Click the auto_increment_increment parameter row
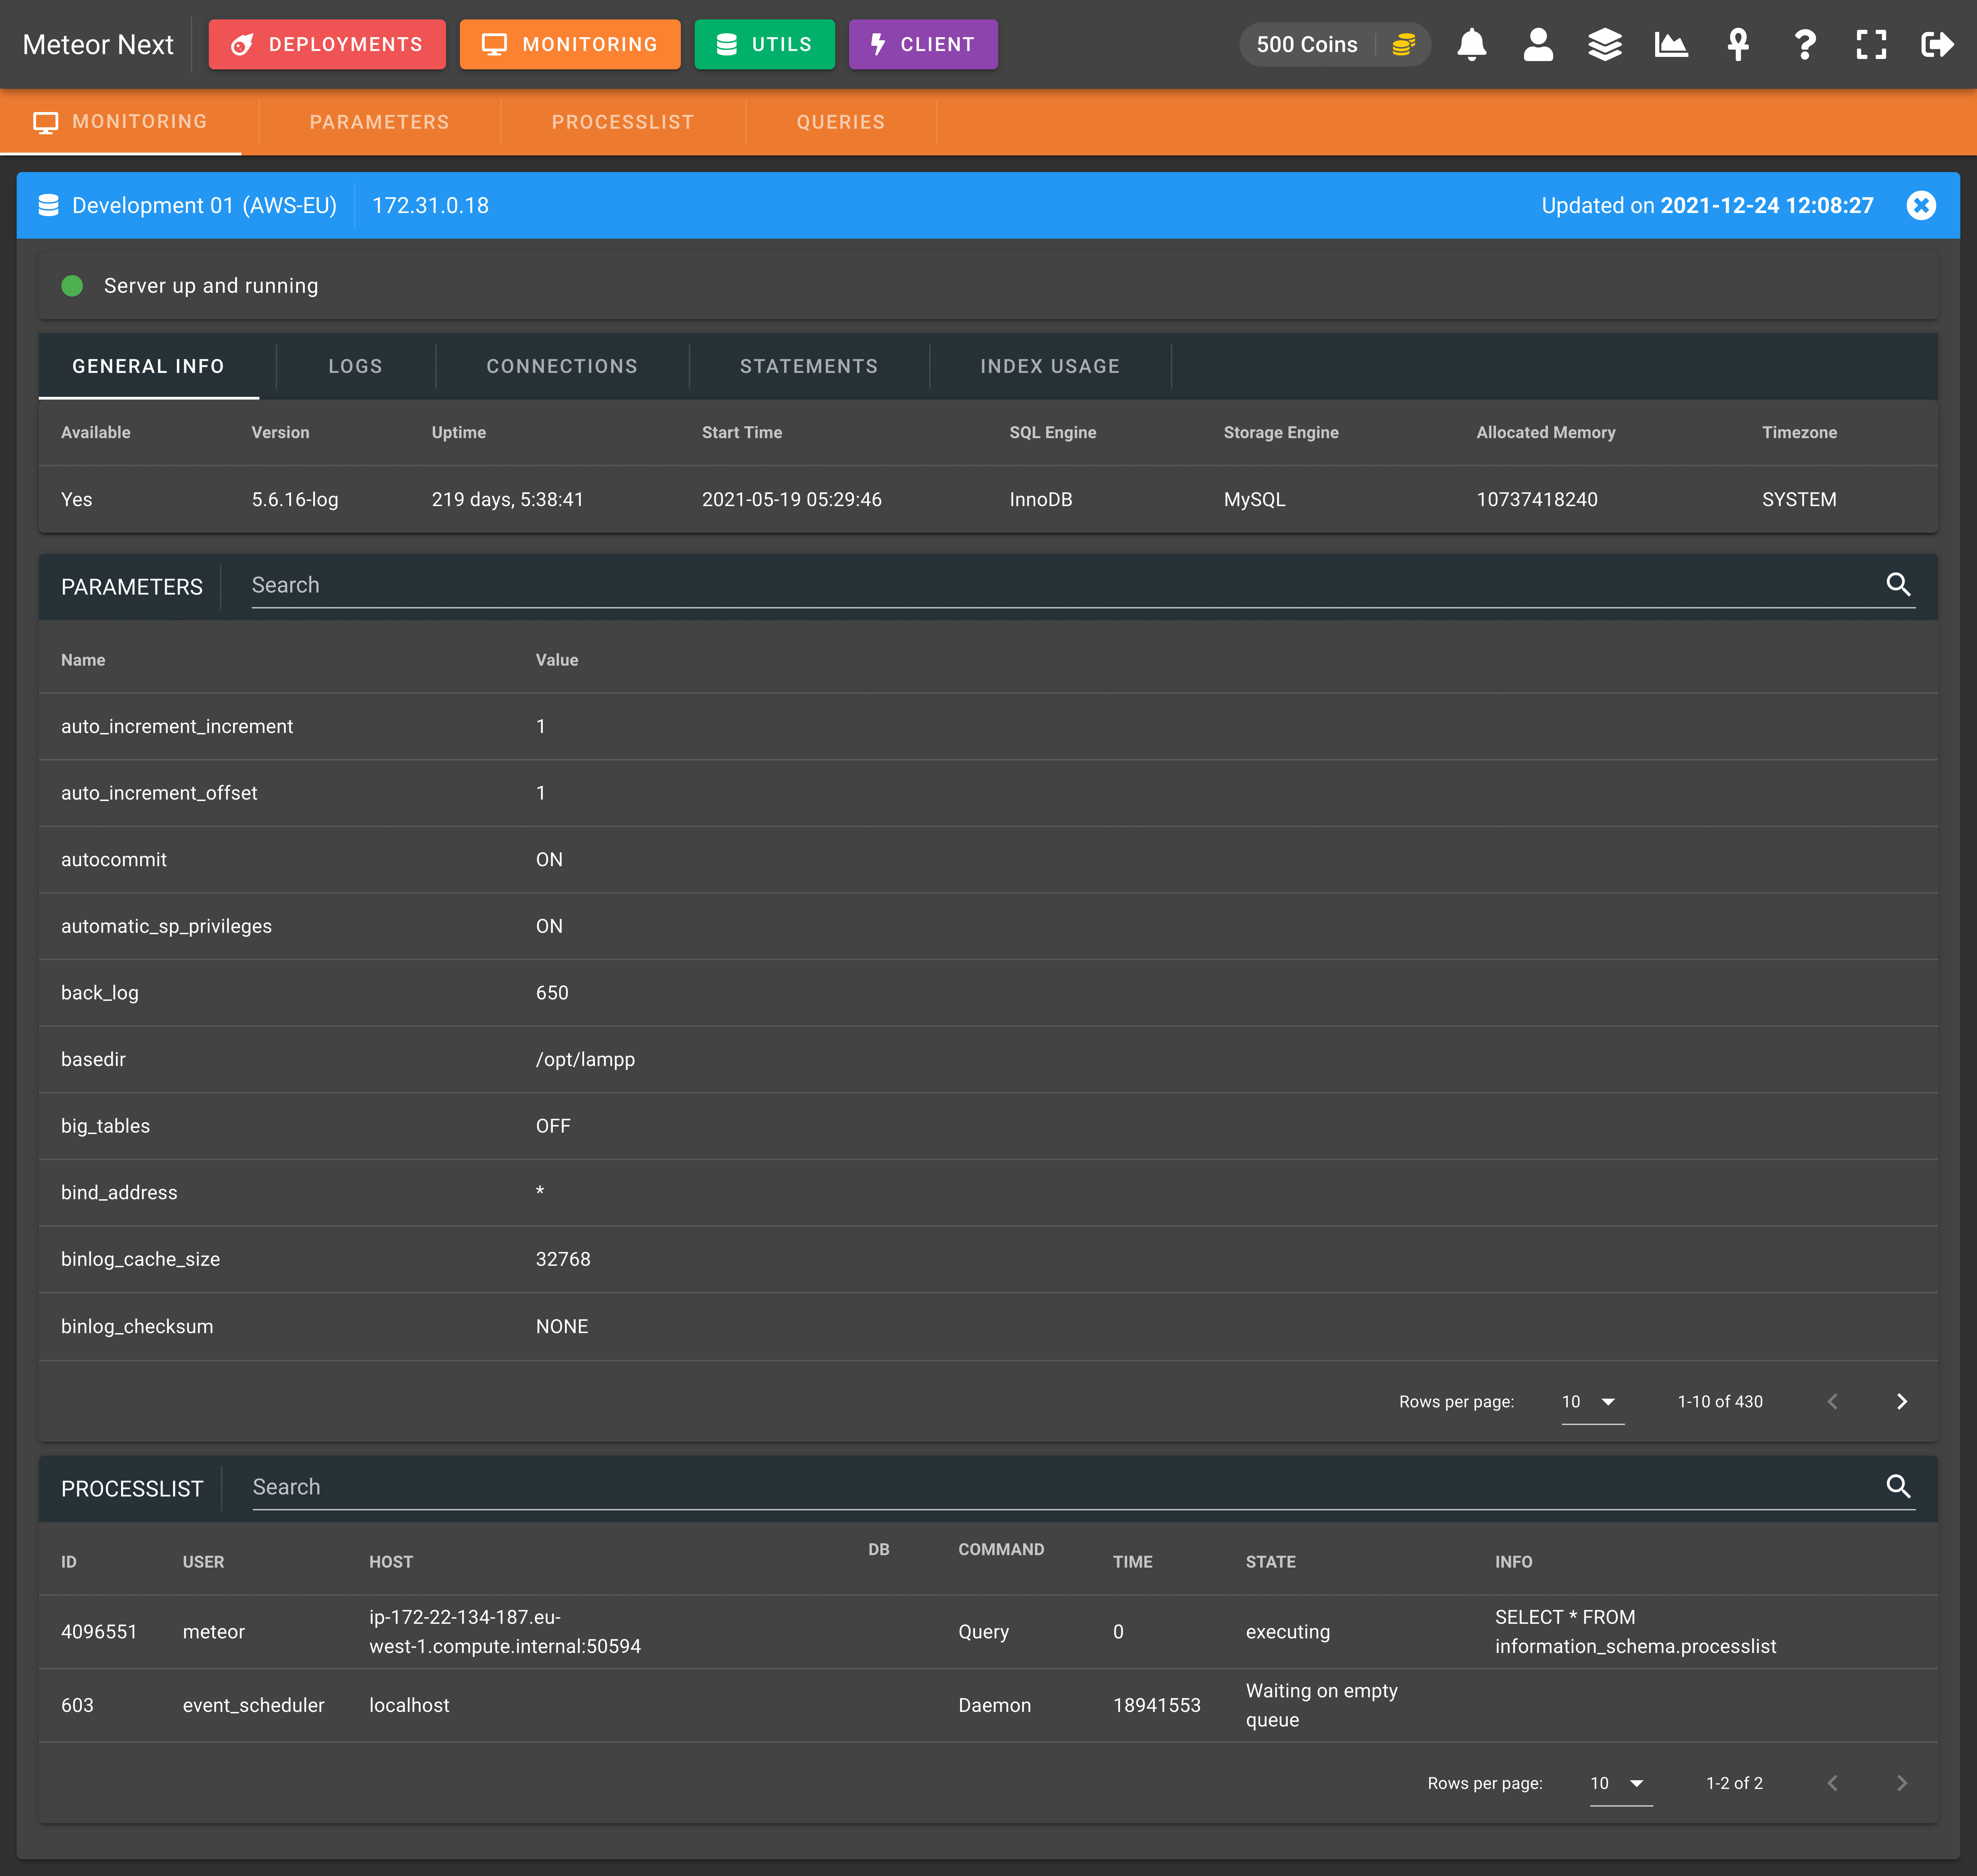Image resolution: width=1977 pixels, height=1876 pixels. [988, 727]
